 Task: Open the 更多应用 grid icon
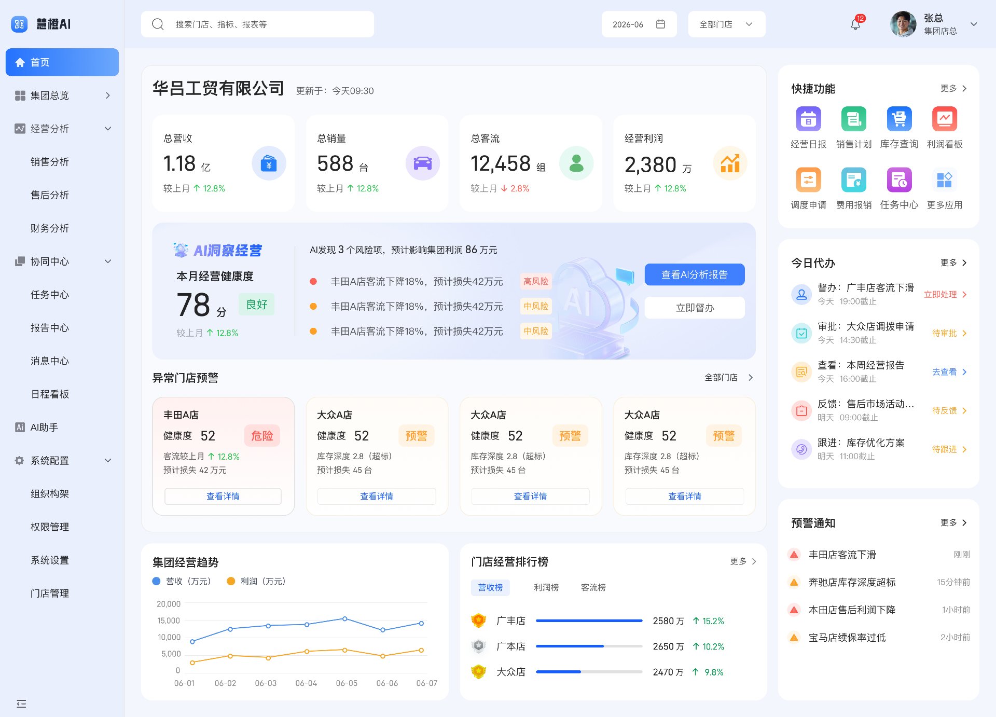[945, 180]
